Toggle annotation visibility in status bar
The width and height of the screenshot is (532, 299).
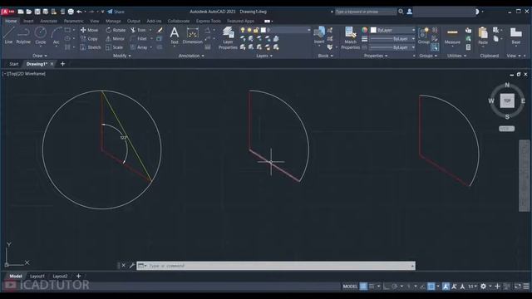point(446,287)
